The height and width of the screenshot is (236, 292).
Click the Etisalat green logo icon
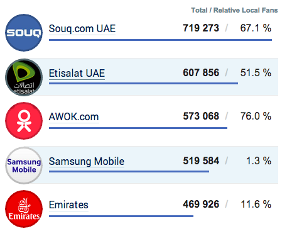[24, 77]
